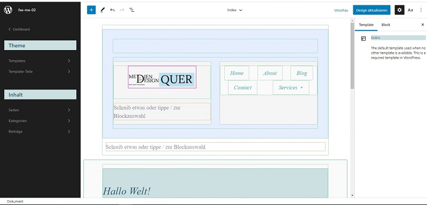
Task: Open the Vorschau preview link
Action: [x=341, y=10]
